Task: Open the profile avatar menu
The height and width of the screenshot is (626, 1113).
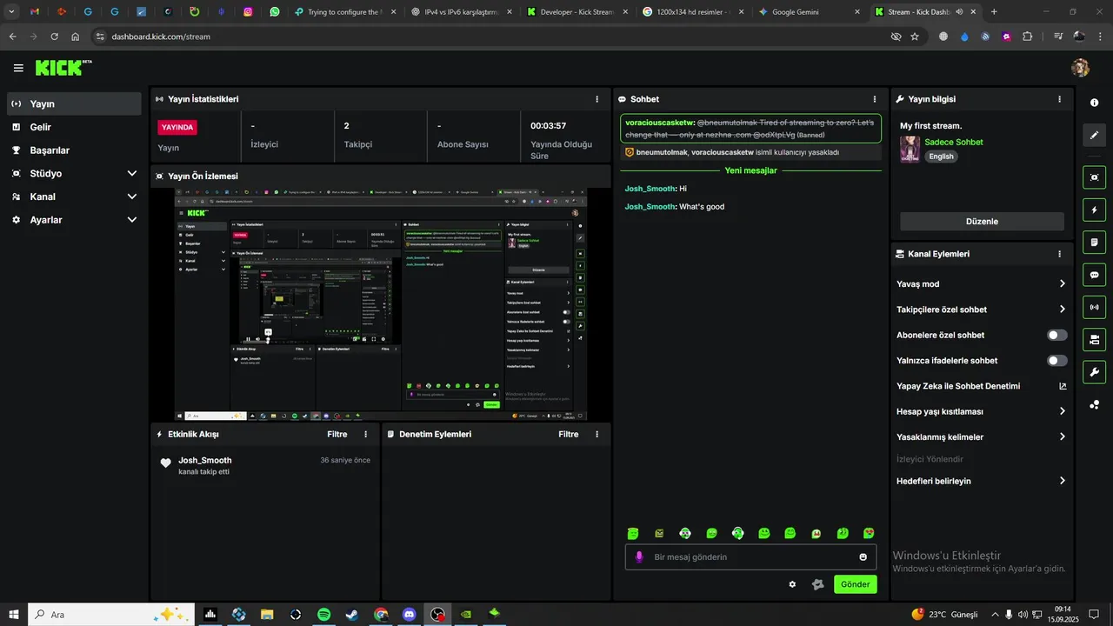Action: [1080, 68]
